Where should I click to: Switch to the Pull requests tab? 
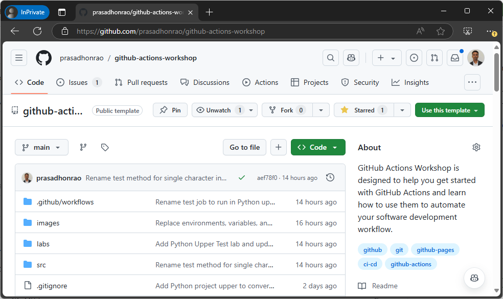141,82
